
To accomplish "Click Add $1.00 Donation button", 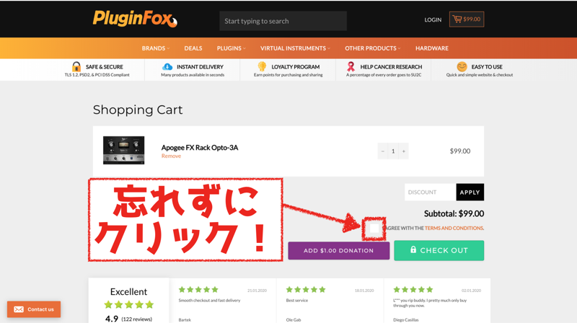I will 338,250.
